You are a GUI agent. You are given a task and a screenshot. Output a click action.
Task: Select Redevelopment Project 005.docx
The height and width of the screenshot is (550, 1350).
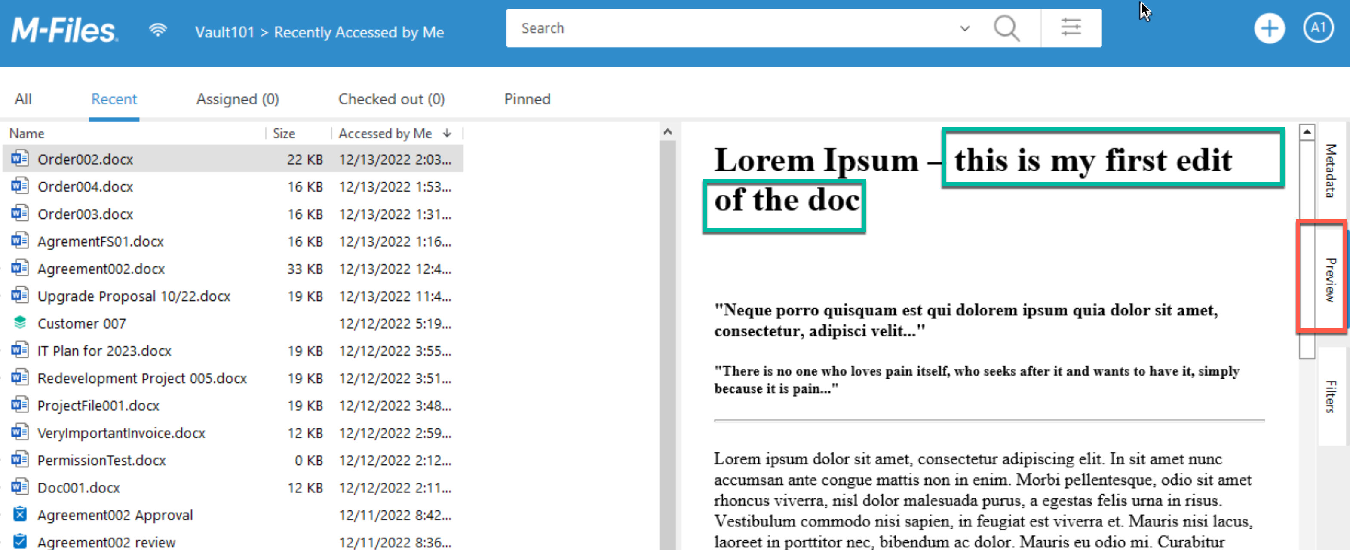[x=142, y=378]
